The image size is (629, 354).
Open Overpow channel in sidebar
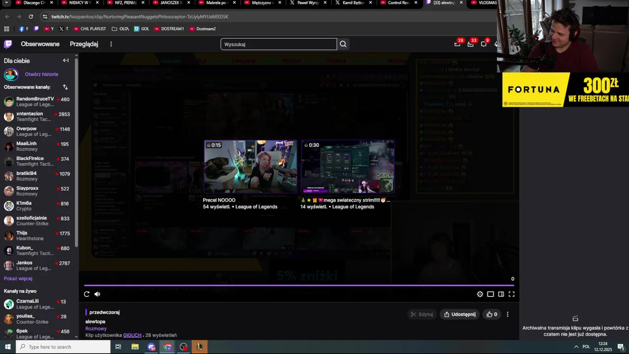click(x=37, y=131)
